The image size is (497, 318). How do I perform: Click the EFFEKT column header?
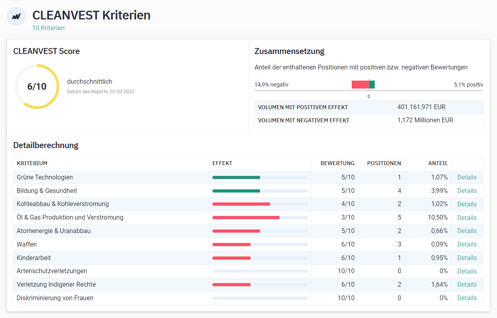[x=222, y=164]
